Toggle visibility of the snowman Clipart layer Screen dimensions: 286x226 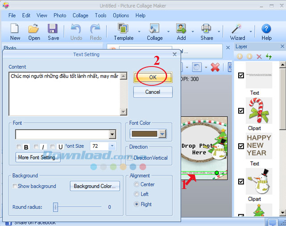click(x=241, y=181)
